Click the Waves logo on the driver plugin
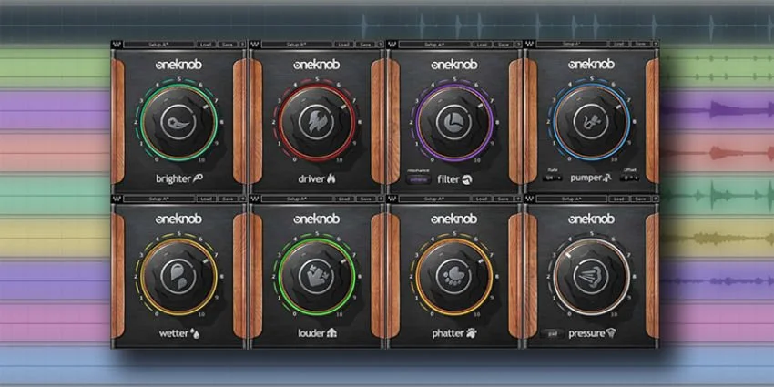Viewport: 774px width, 387px height. (x=254, y=45)
